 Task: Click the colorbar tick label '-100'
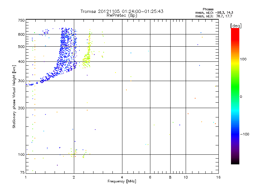tap(244, 134)
